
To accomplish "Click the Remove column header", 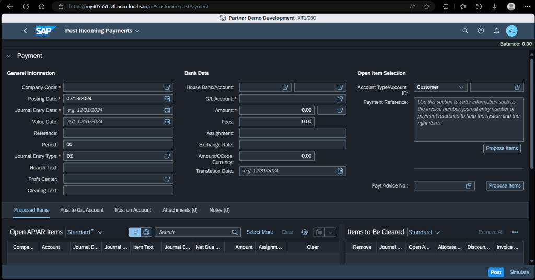I will [x=360, y=247].
